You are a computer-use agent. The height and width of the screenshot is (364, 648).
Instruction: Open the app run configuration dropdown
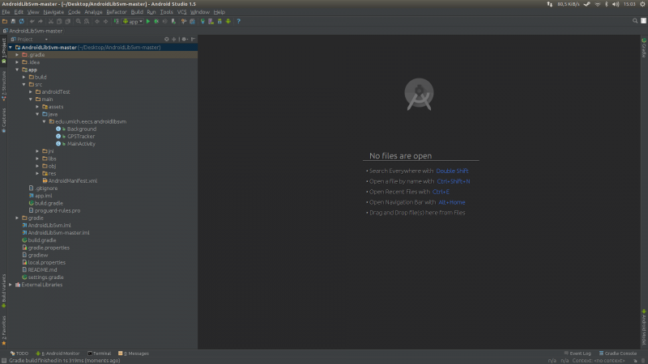(132, 21)
